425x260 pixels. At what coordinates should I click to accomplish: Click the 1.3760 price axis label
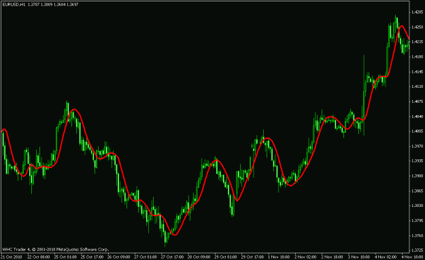tap(417, 235)
